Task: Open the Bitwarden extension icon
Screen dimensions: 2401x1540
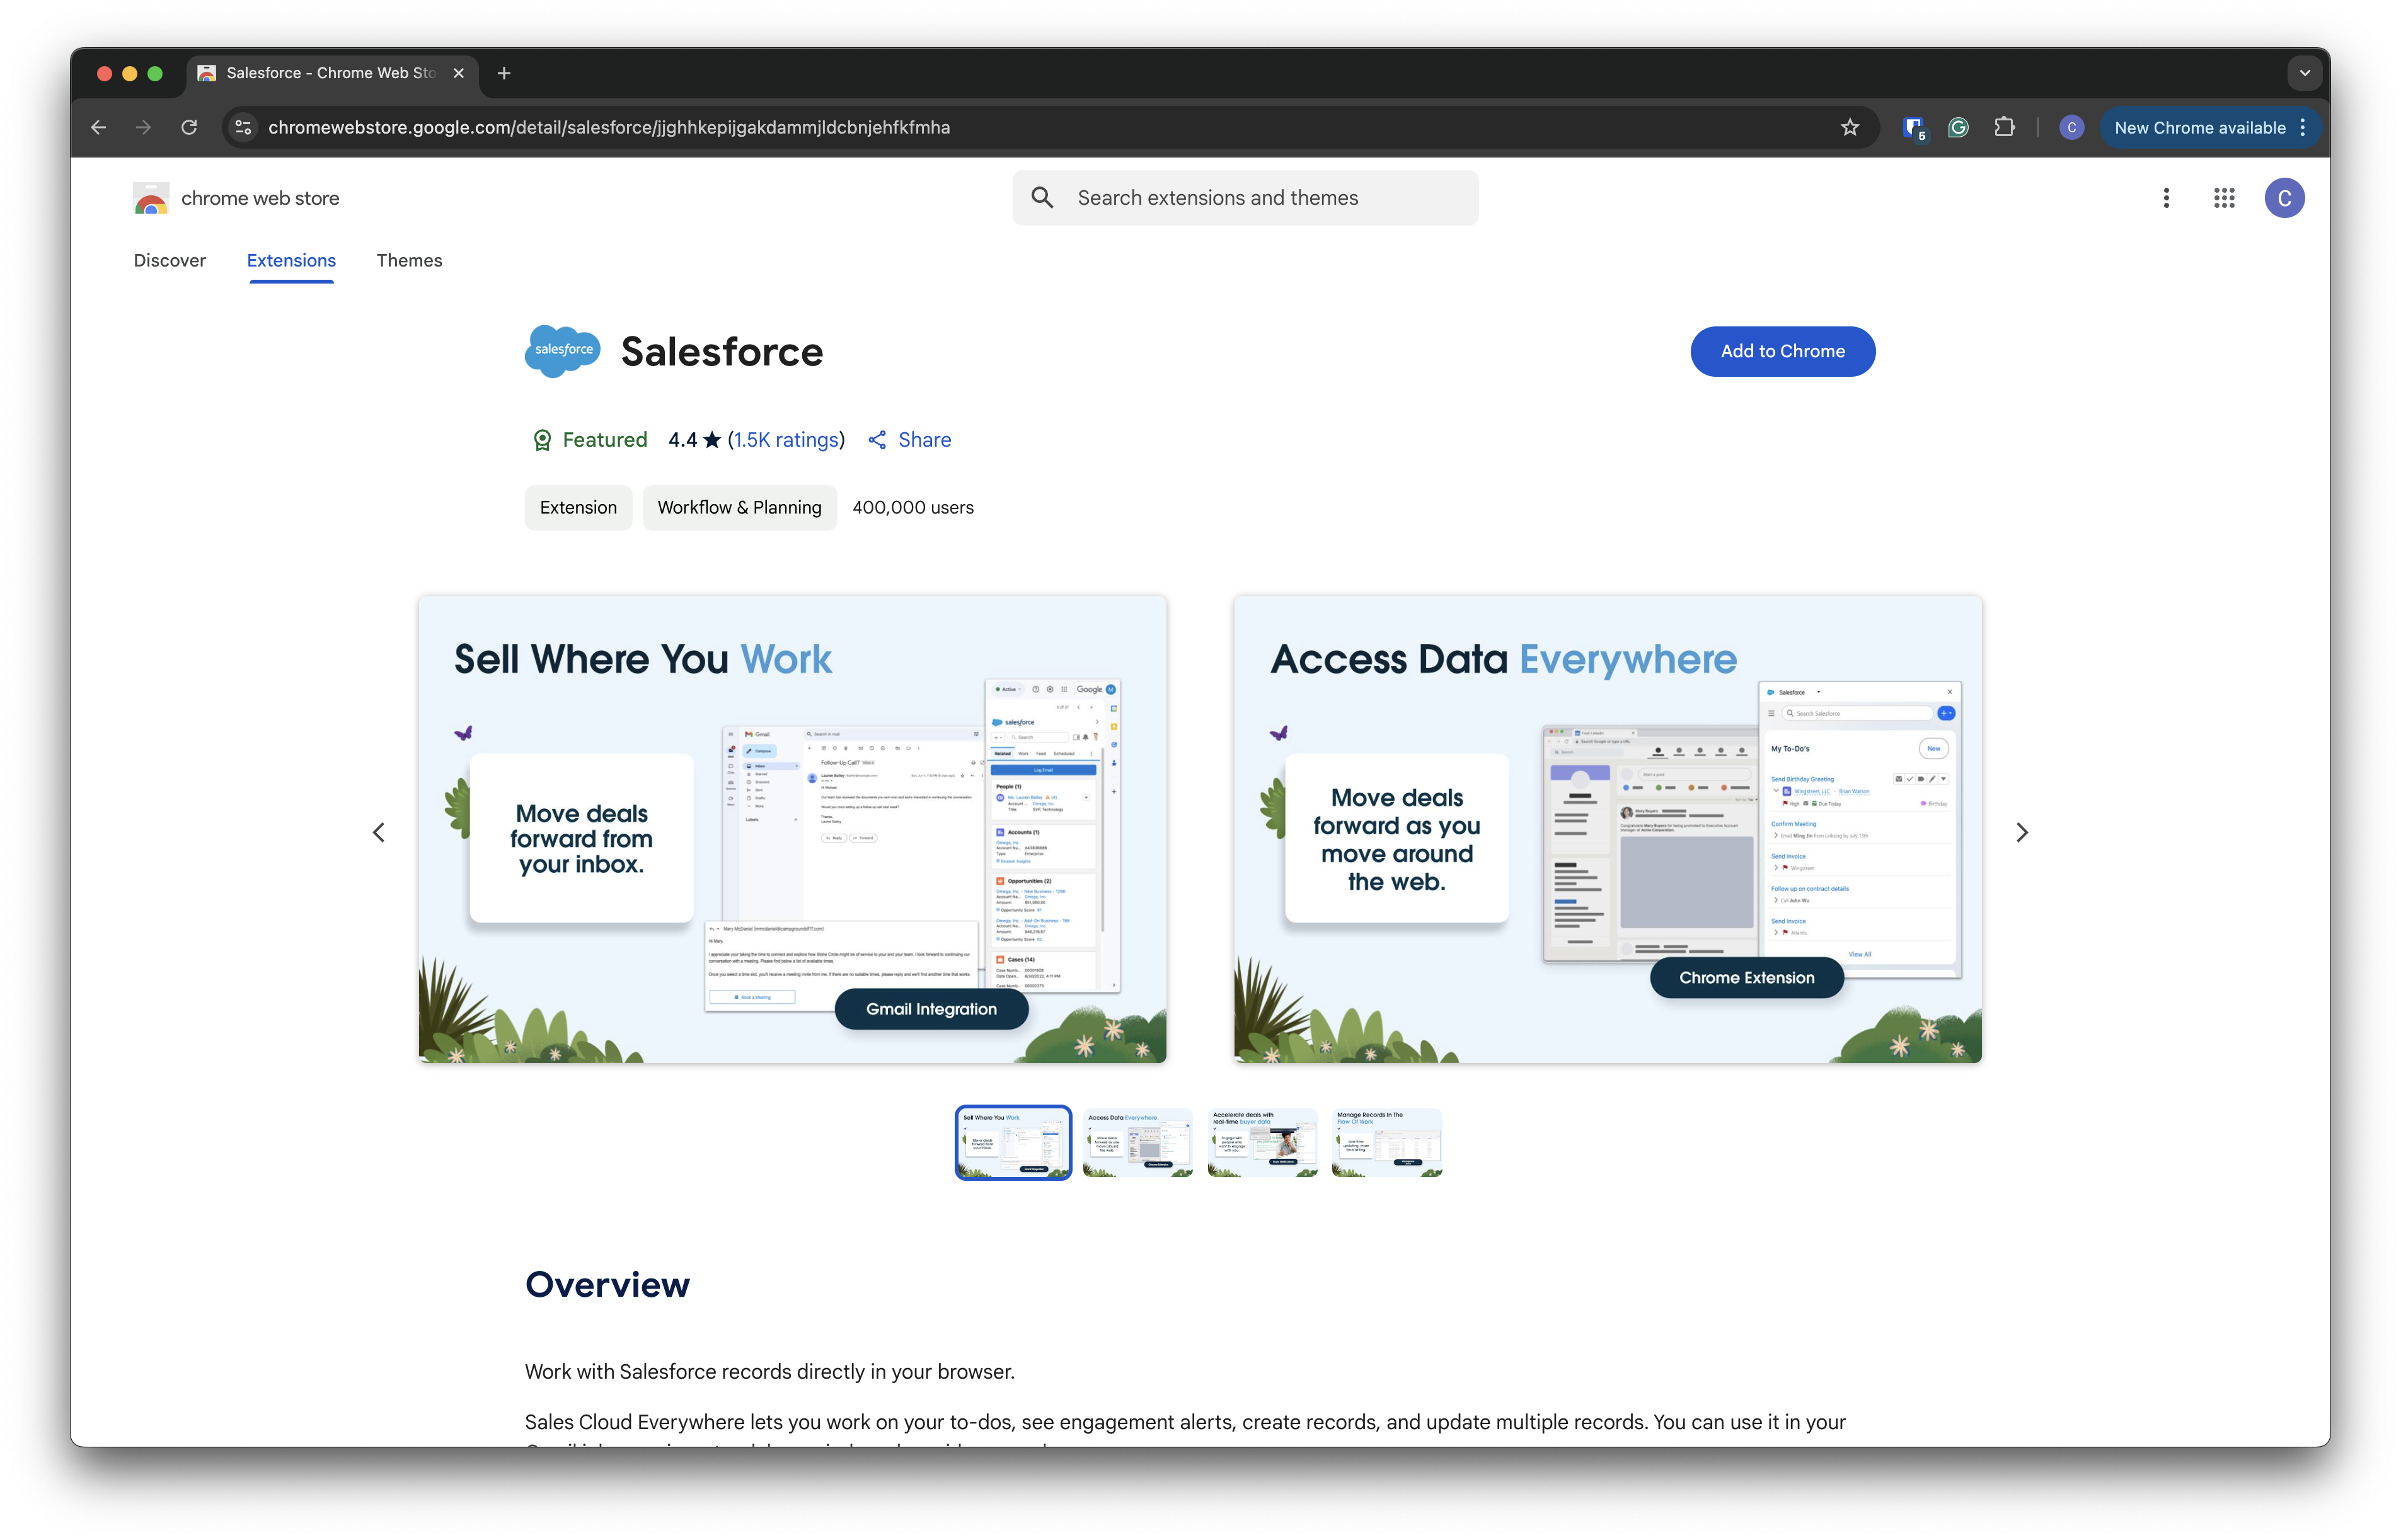Action: point(1913,128)
